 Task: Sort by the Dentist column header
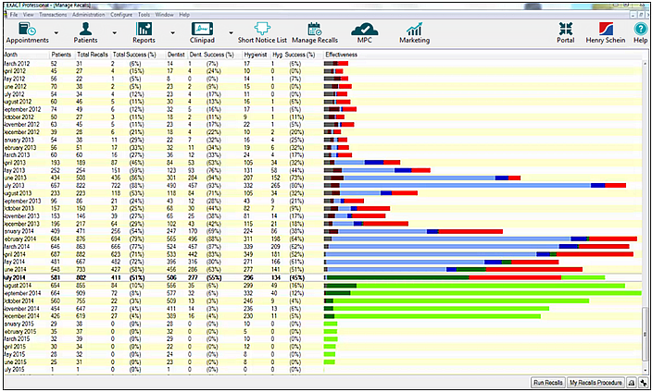[x=176, y=55]
